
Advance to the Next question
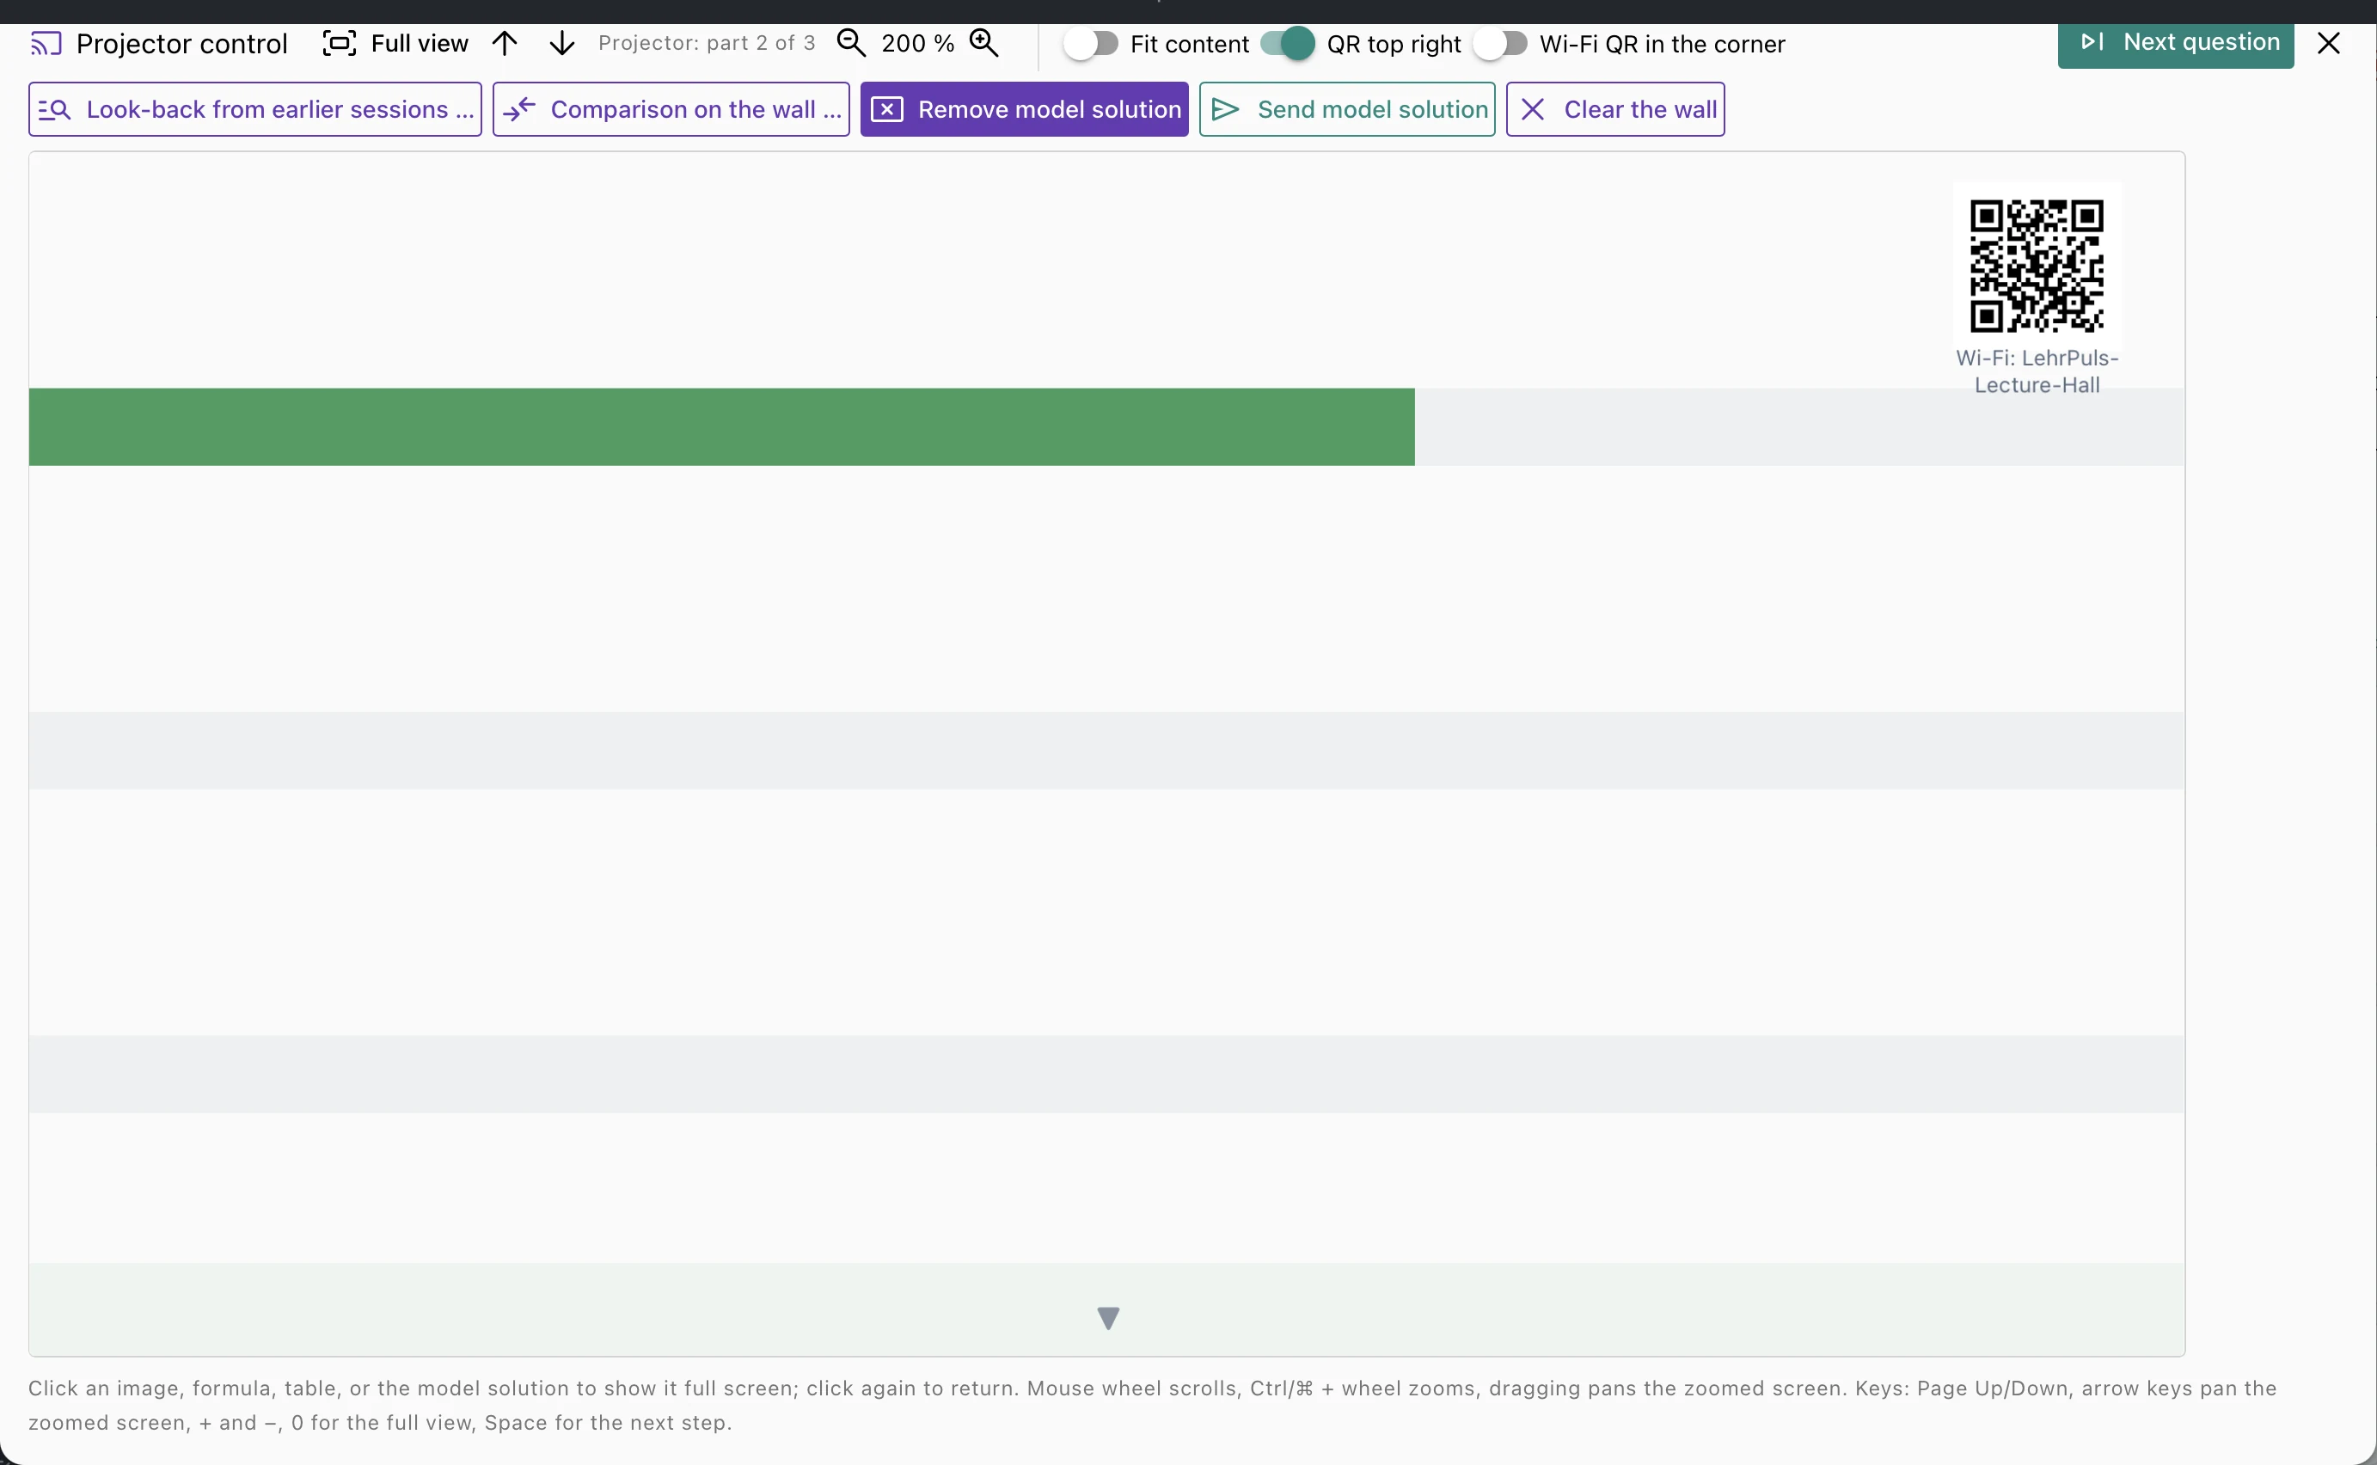(x=2176, y=44)
